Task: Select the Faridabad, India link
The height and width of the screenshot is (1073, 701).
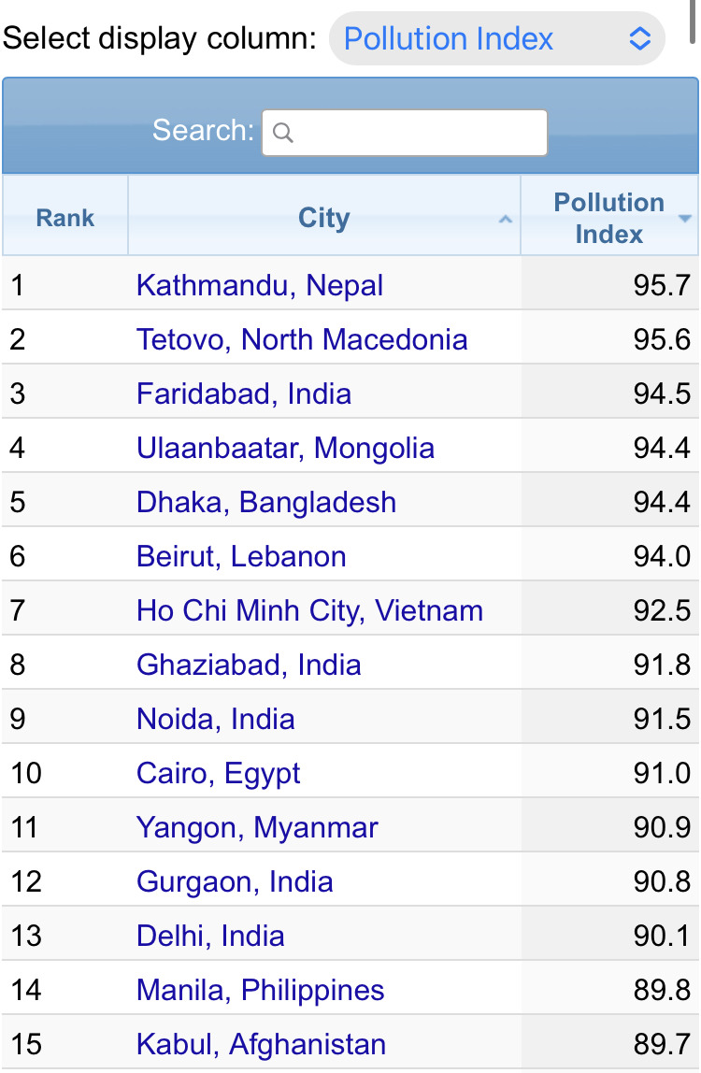Action: pyautogui.click(x=244, y=393)
